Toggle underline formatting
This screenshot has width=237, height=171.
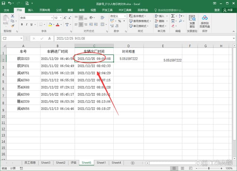(x=32, y=24)
